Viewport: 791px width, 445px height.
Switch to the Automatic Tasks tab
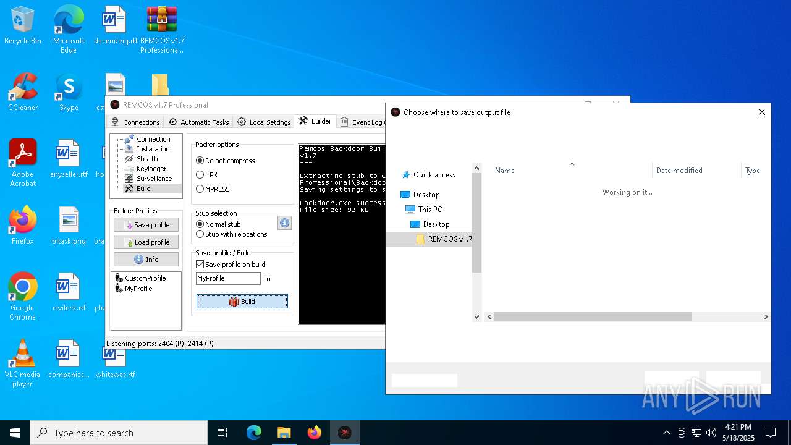pos(199,122)
